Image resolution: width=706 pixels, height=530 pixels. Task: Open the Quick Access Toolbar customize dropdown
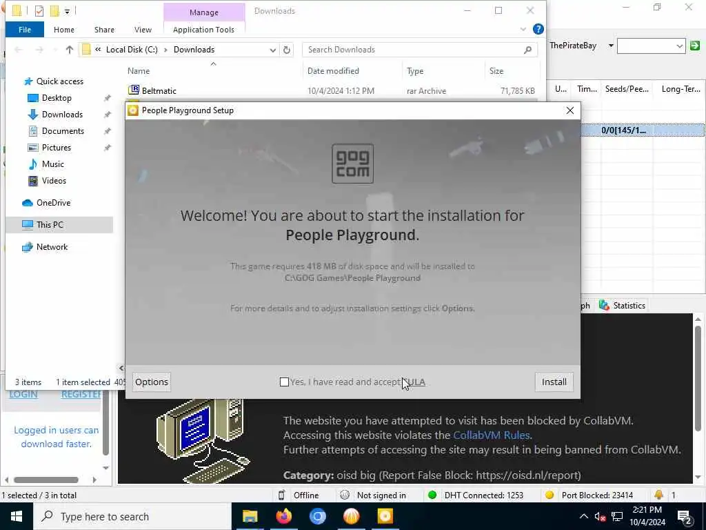pyautogui.click(x=67, y=11)
